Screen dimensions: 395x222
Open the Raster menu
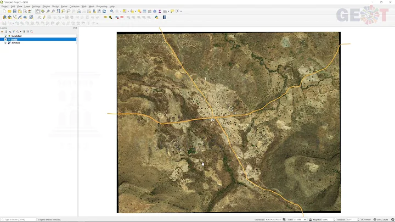64,6
